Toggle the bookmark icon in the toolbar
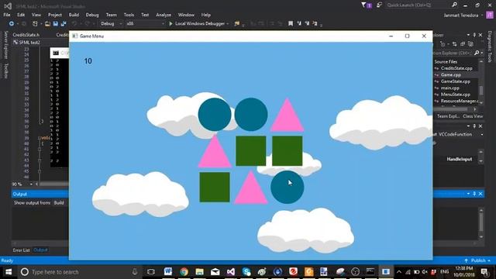 tap(291, 23)
